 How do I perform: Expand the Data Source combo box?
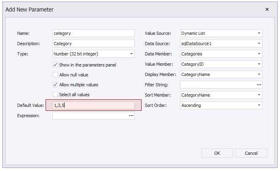[x=259, y=44]
